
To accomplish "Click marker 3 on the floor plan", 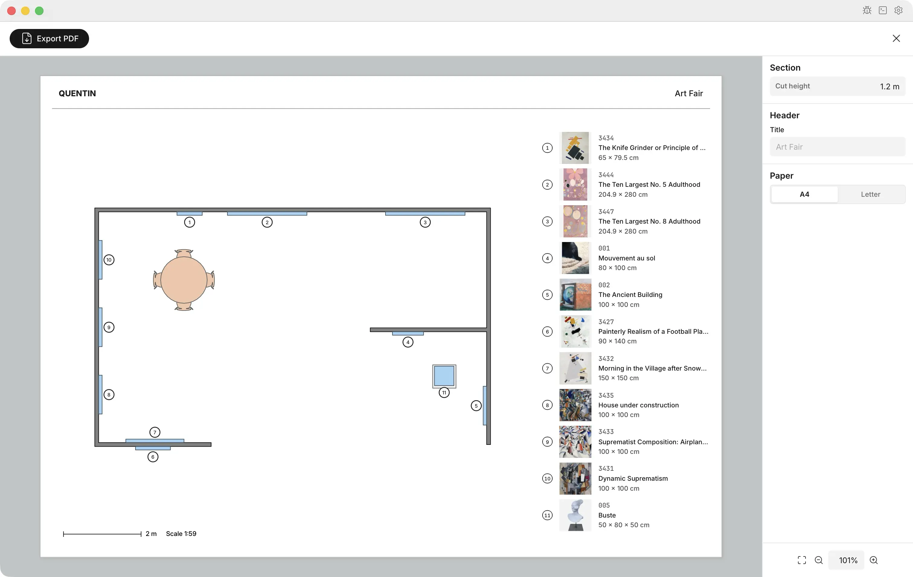I will click(x=425, y=222).
